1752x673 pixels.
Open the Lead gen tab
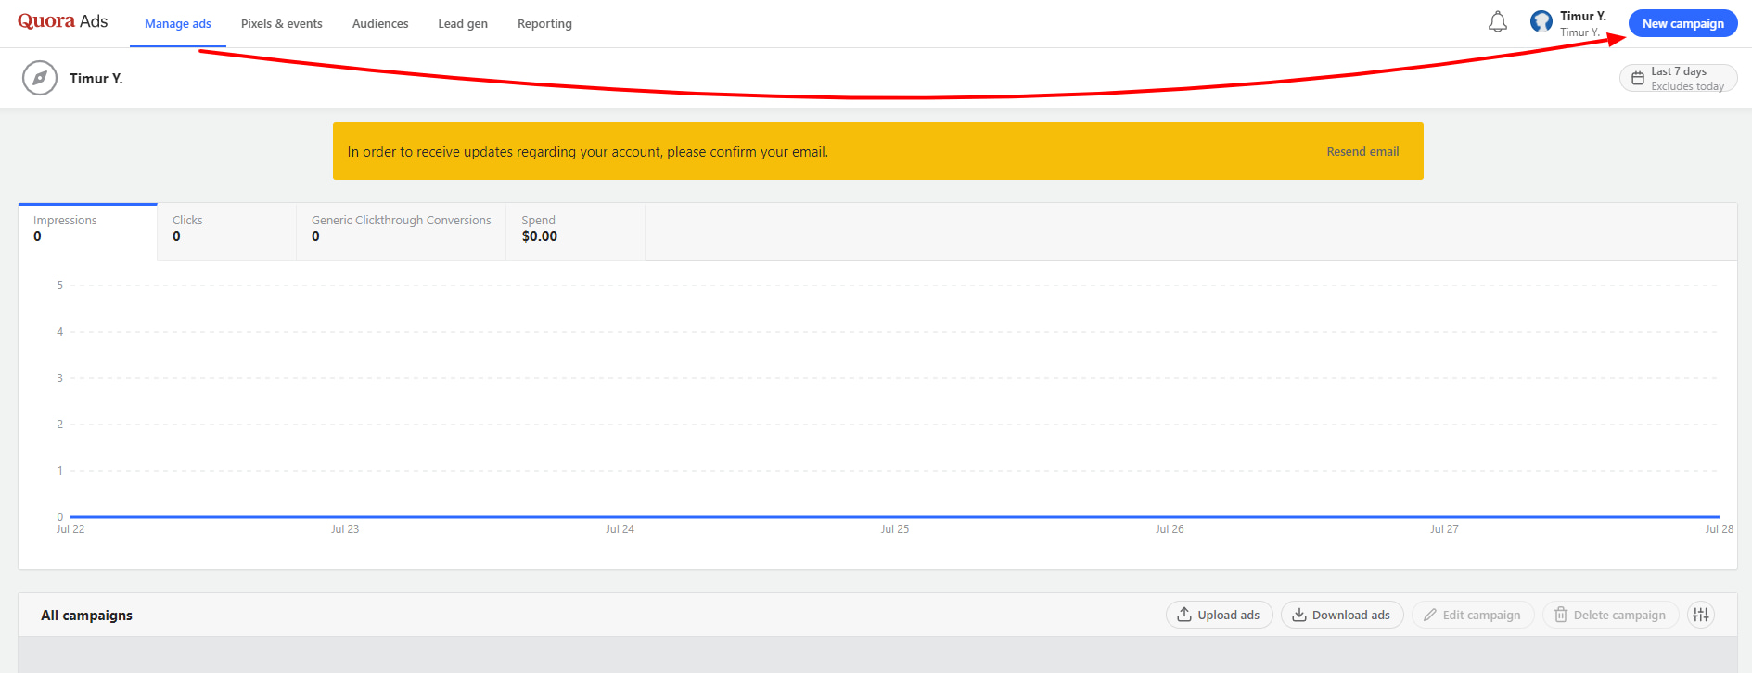(463, 24)
